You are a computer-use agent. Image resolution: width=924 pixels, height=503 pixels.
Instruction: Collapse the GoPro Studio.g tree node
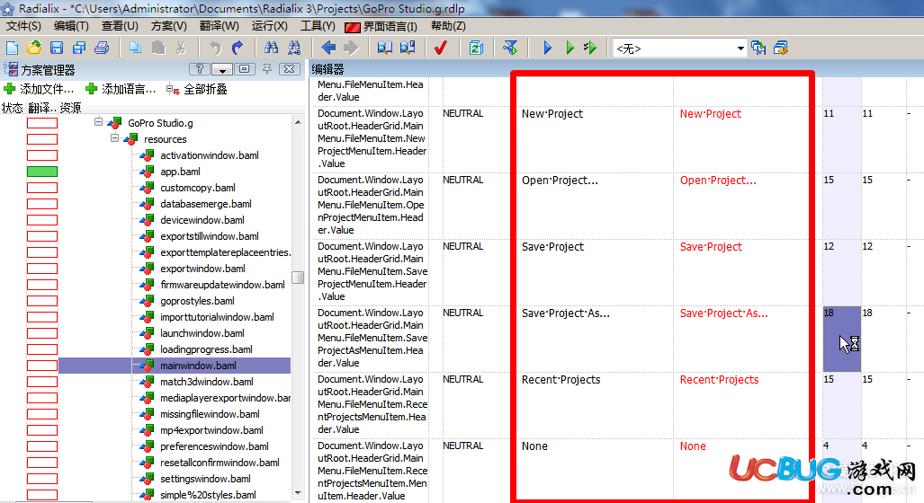(98, 122)
